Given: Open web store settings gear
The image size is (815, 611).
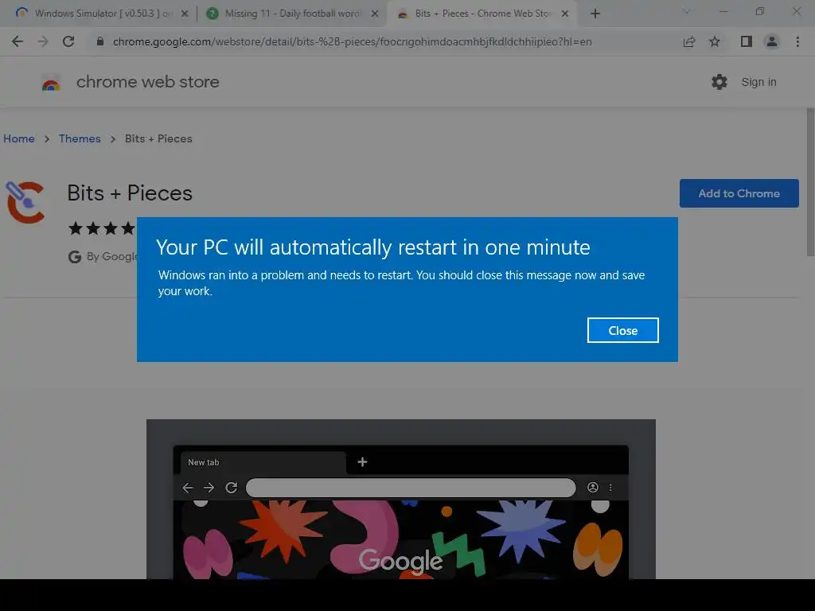Looking at the screenshot, I should 719,82.
